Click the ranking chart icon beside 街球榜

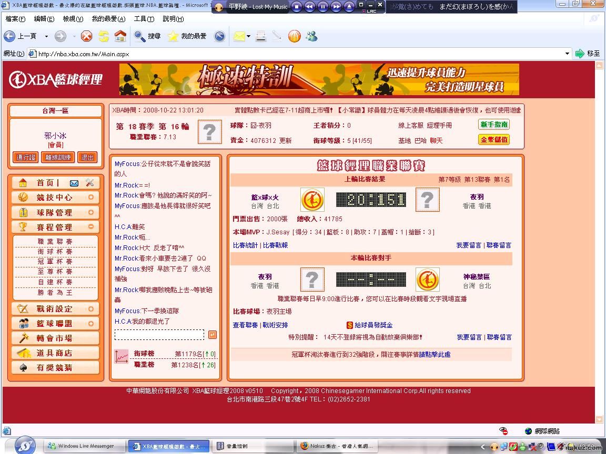point(122,357)
